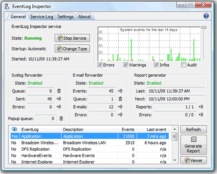Click the Refresh button

(194, 129)
